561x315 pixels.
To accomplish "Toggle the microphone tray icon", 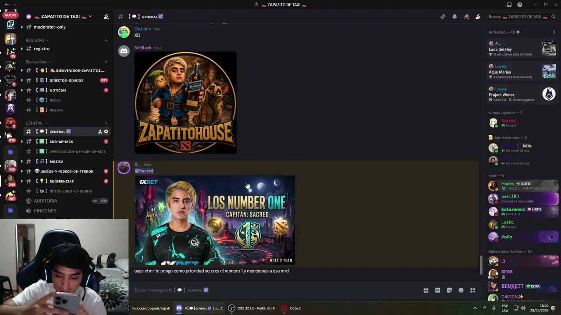I will click(x=494, y=308).
